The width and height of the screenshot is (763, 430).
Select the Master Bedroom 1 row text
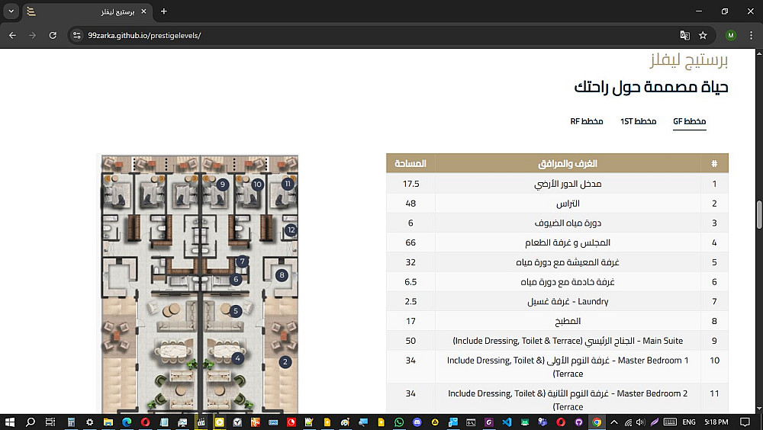tap(568, 367)
